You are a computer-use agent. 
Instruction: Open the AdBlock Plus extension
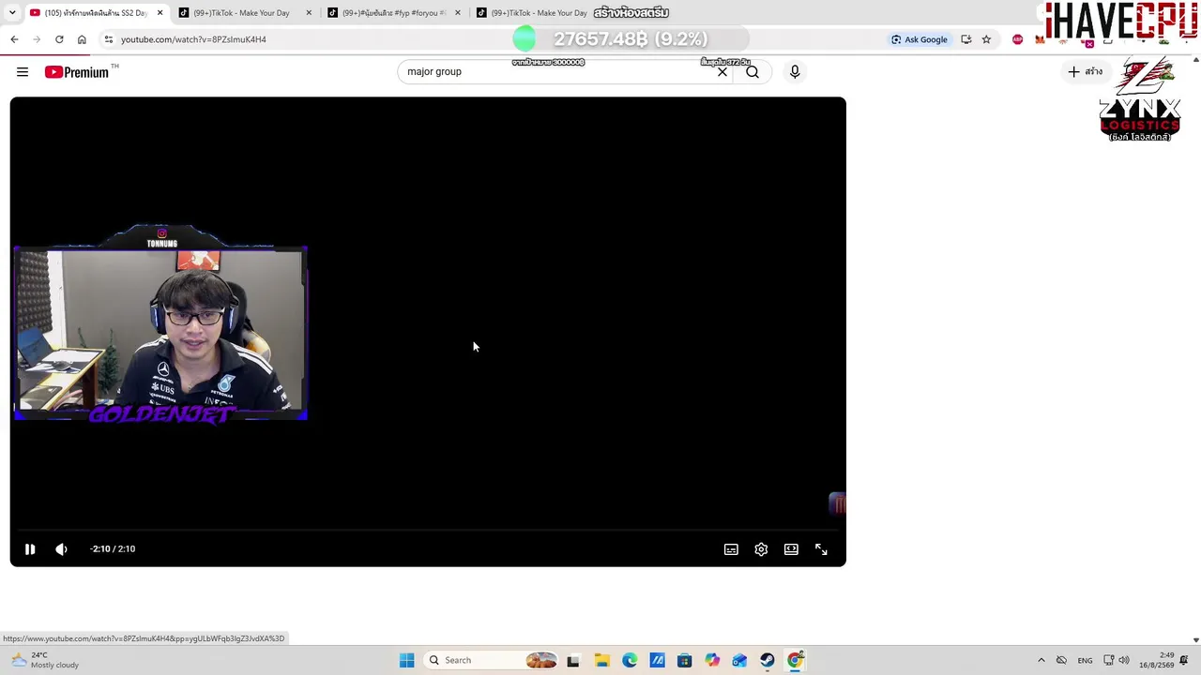[1018, 39]
